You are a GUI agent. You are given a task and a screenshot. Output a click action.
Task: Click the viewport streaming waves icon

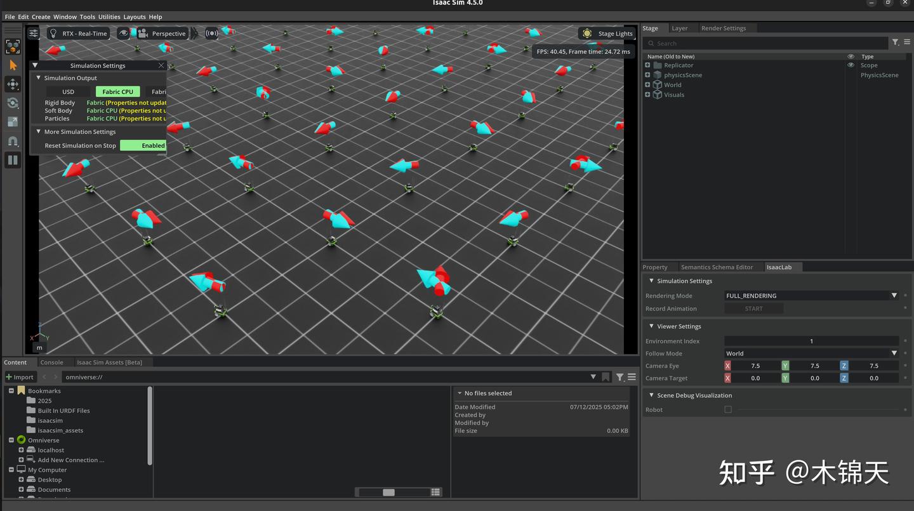click(212, 34)
